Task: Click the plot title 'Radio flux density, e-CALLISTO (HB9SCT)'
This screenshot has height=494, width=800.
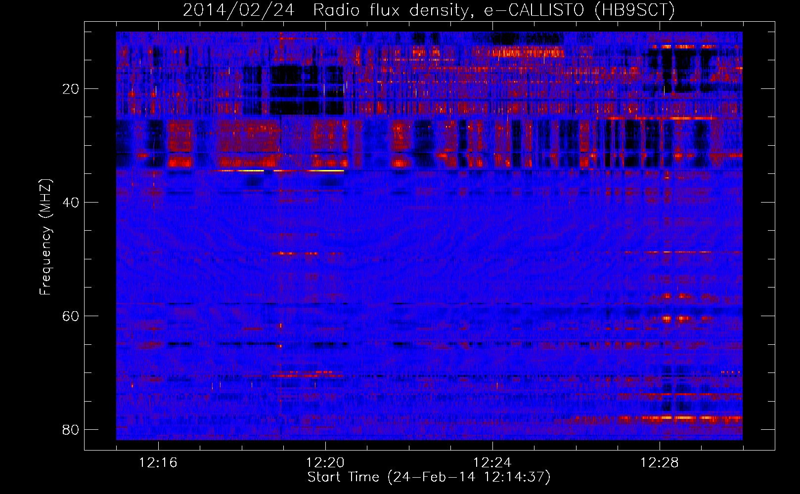Action: coord(494,10)
